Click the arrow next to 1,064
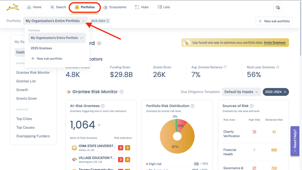The image size is (302, 170). 99,125
